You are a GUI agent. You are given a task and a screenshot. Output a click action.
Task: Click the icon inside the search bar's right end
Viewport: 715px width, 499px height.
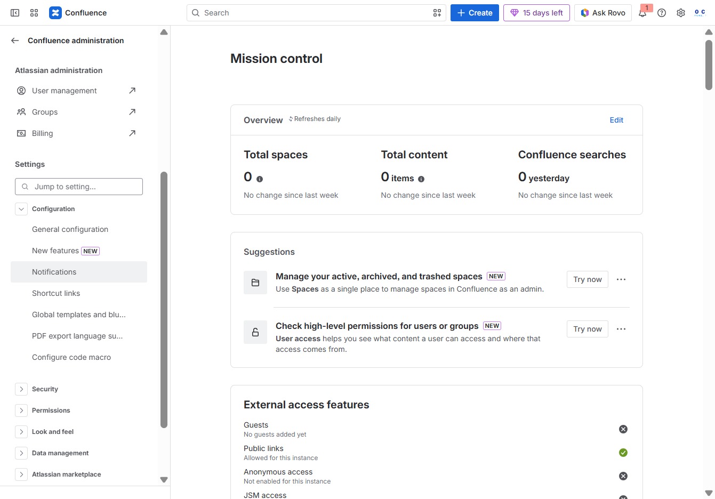[x=437, y=13]
